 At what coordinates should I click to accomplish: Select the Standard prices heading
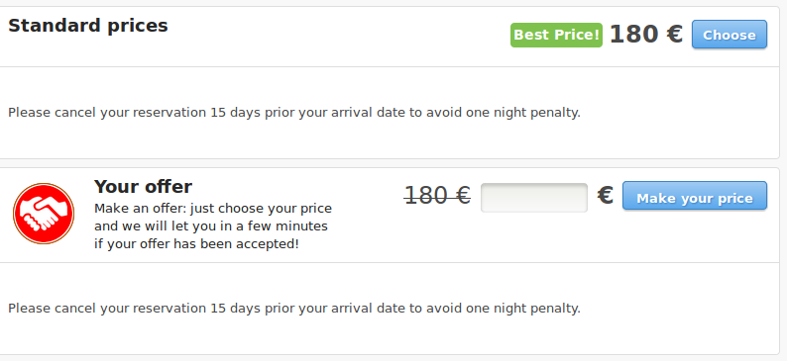pyautogui.click(x=88, y=26)
